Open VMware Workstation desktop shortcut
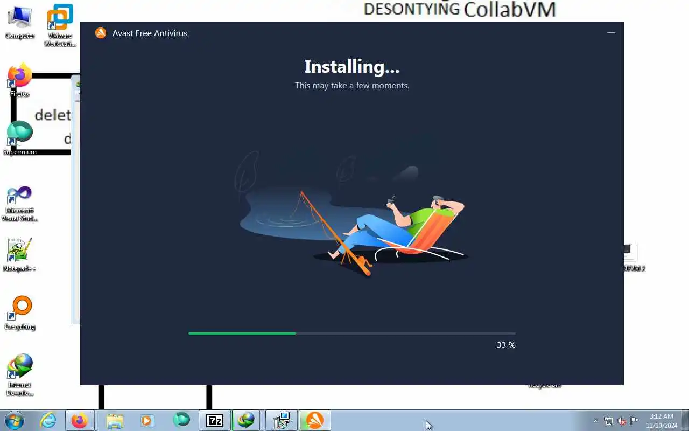The height and width of the screenshot is (431, 689). (60, 25)
